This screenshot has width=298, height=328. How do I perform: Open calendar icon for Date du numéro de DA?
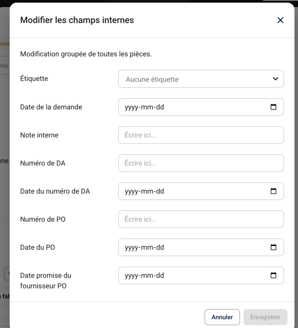coord(274,191)
